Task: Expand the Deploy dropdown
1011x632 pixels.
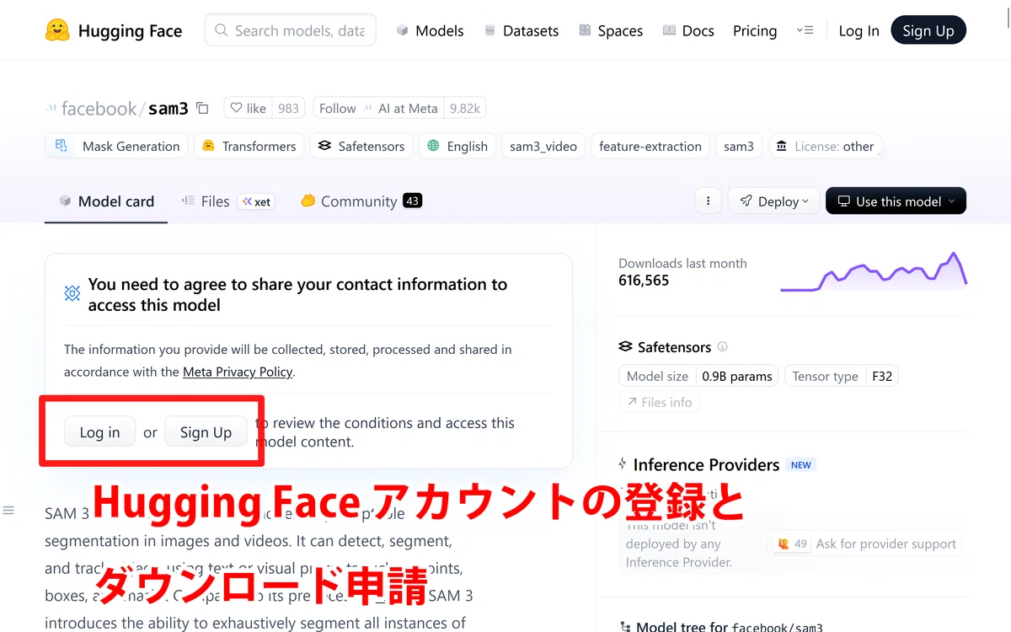Action: (773, 201)
